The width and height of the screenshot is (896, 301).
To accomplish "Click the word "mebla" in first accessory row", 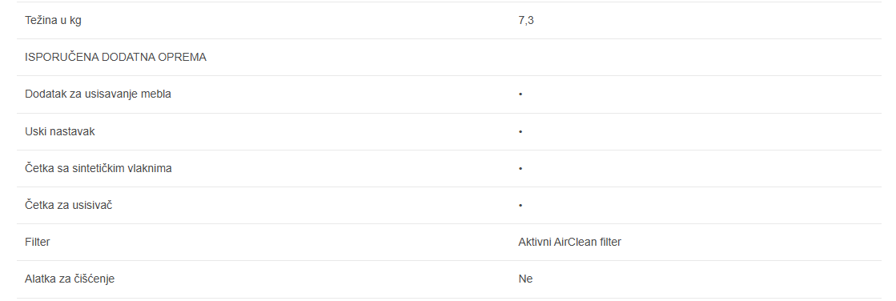I will 158,94.
